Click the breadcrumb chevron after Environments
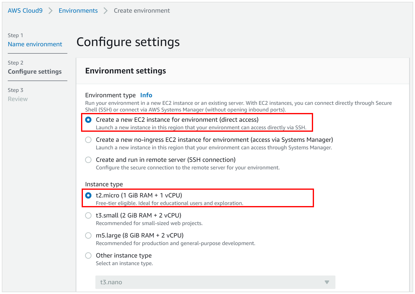Viewport: 415px width, 294px height. (x=106, y=11)
